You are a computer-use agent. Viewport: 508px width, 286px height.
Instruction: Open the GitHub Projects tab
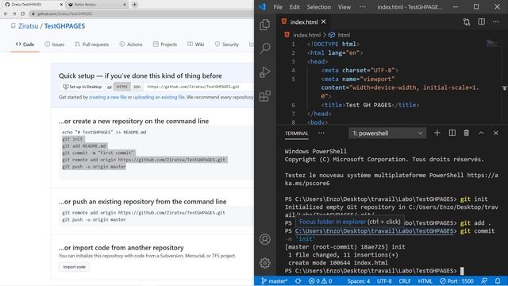click(165, 44)
